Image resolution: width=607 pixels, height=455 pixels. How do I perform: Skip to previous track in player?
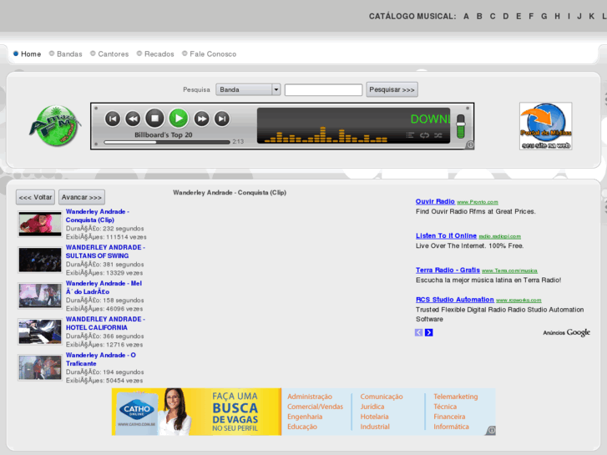(113, 119)
